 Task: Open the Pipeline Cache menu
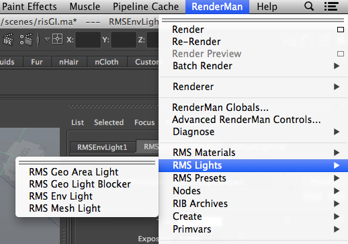(x=146, y=7)
